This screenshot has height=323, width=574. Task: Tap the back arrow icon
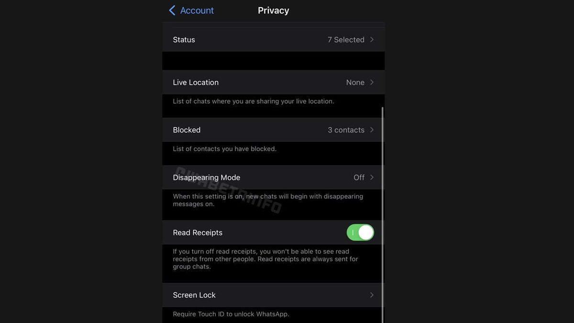(x=172, y=11)
